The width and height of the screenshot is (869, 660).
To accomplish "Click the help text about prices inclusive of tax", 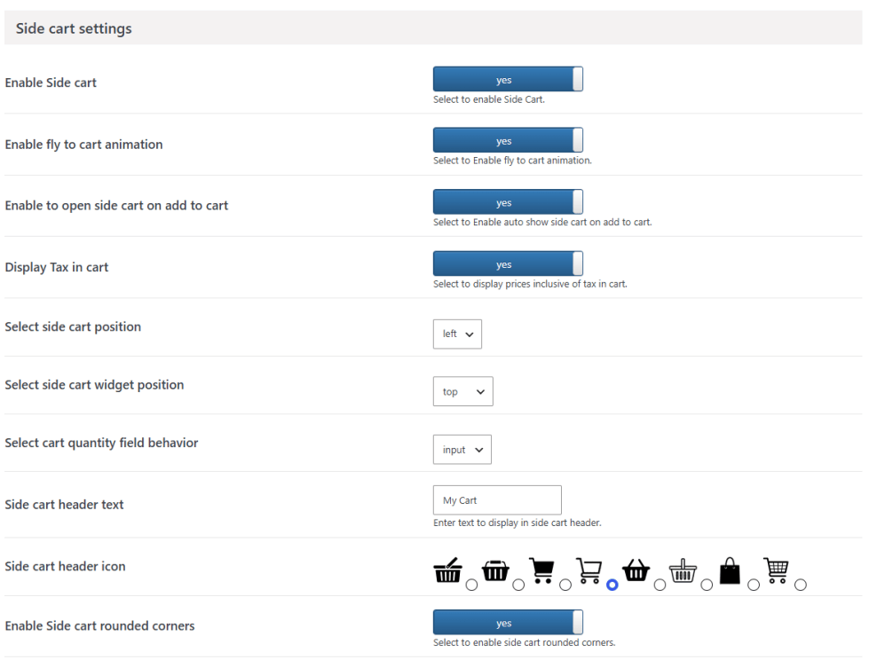I will pyautogui.click(x=531, y=284).
